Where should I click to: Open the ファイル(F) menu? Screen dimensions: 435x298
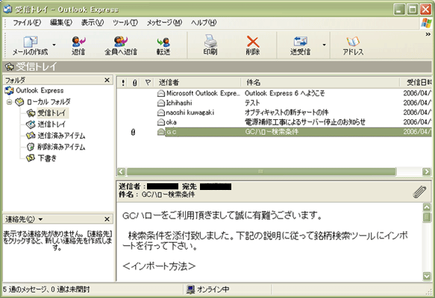tap(27, 22)
